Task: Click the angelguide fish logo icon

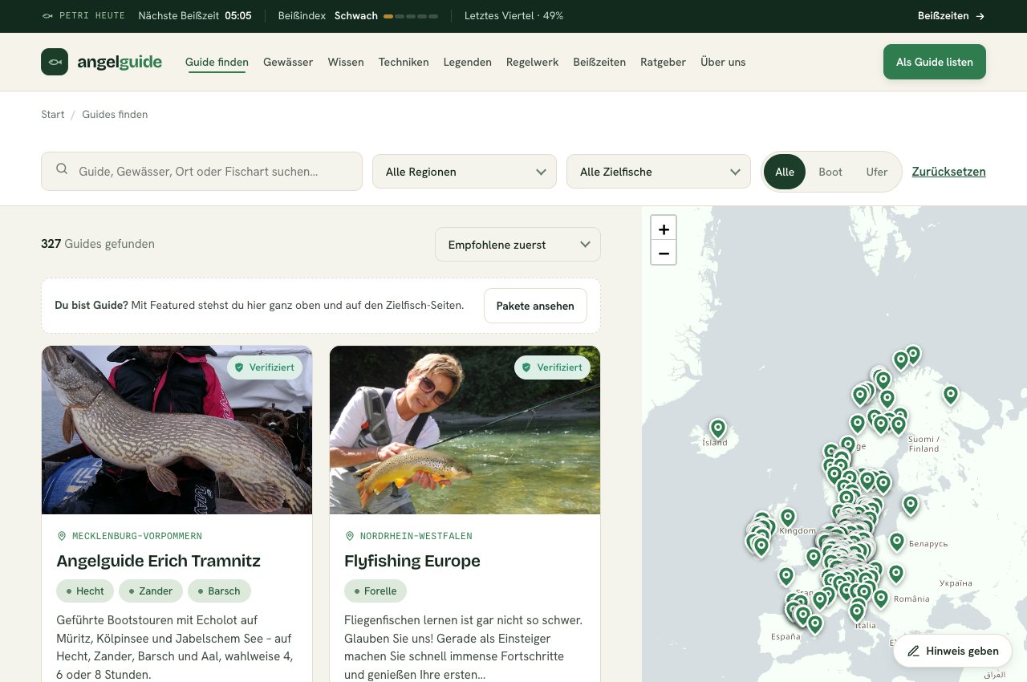Action: (55, 62)
